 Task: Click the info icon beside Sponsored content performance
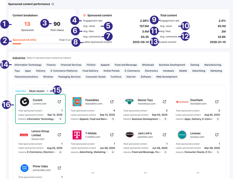pyautogui.click(x=53, y=4)
